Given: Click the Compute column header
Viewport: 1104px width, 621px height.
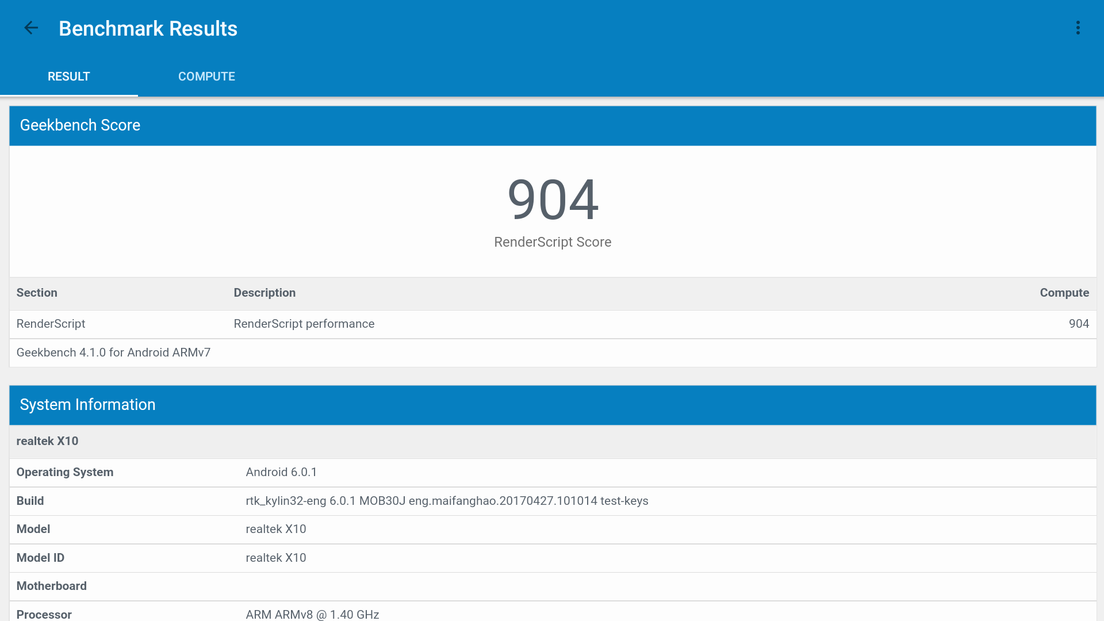Looking at the screenshot, I should pos(1064,293).
